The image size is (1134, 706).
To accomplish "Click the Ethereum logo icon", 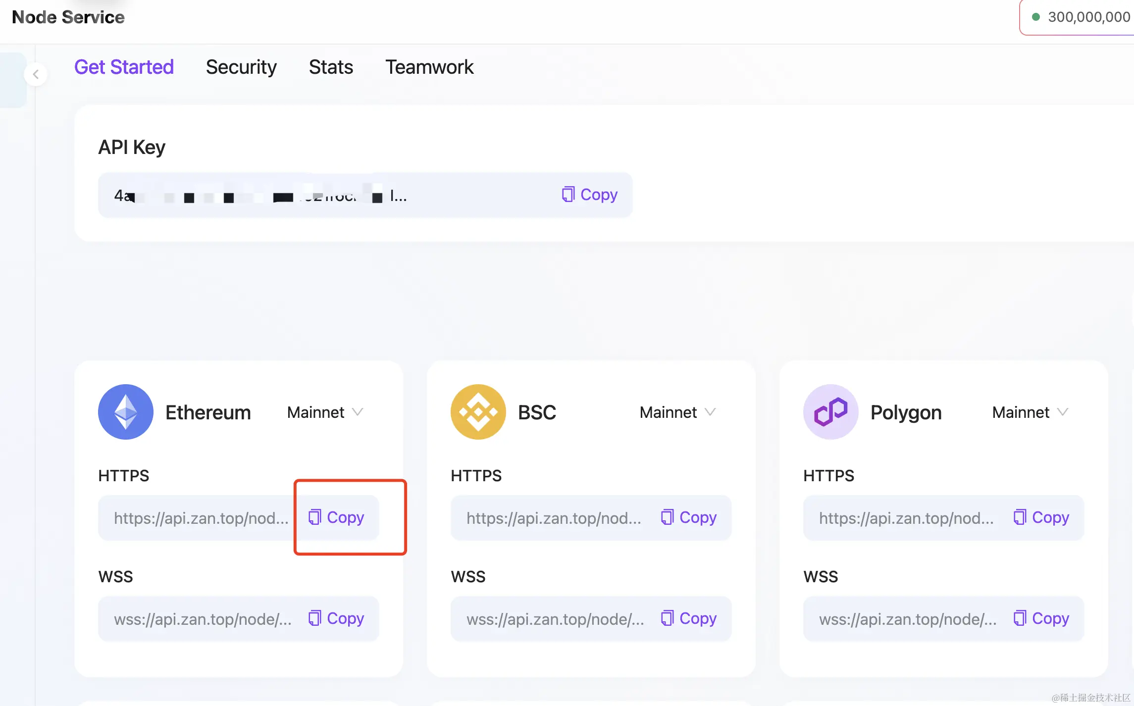I will 126,412.
